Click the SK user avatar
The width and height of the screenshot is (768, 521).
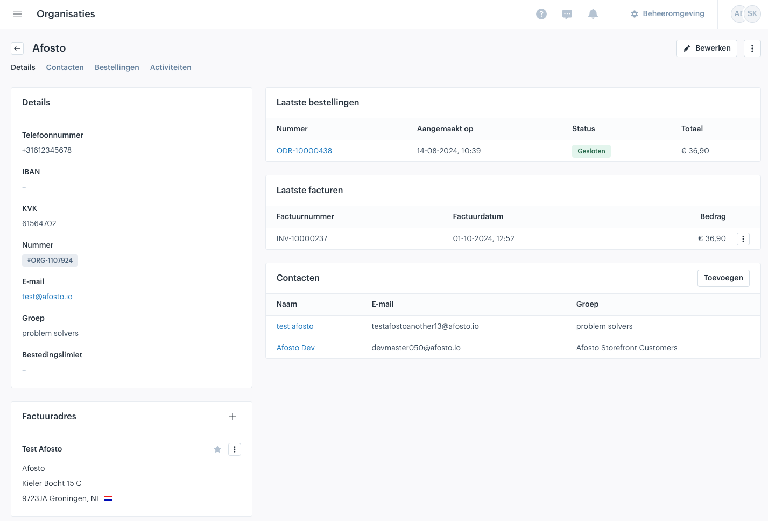(x=752, y=14)
